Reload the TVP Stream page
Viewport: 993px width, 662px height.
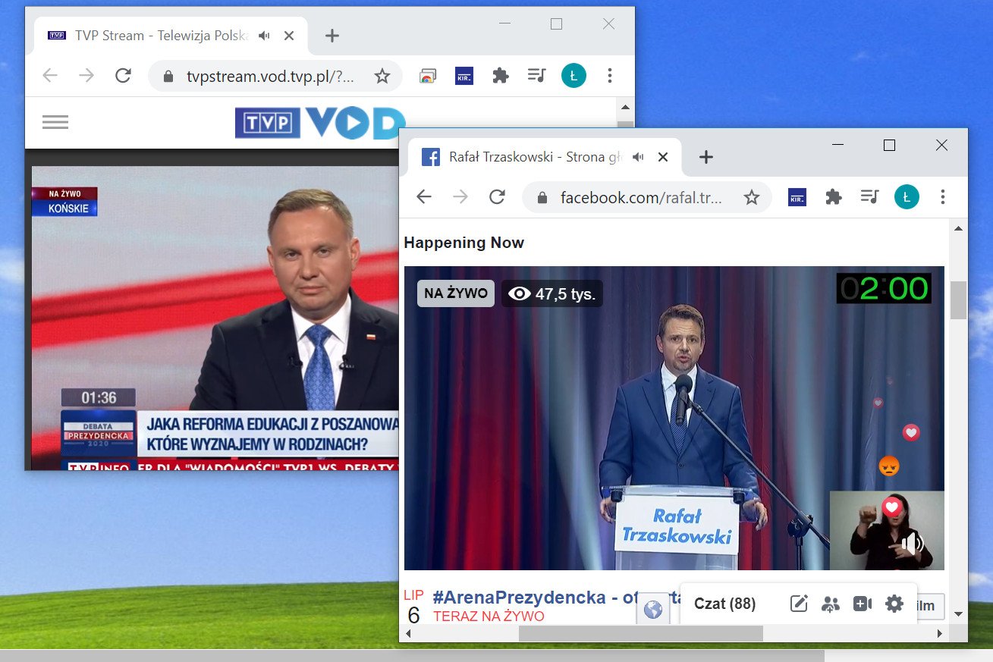point(123,76)
